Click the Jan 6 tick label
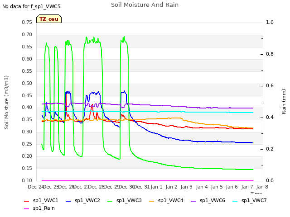290x217 pixels. [232, 187]
